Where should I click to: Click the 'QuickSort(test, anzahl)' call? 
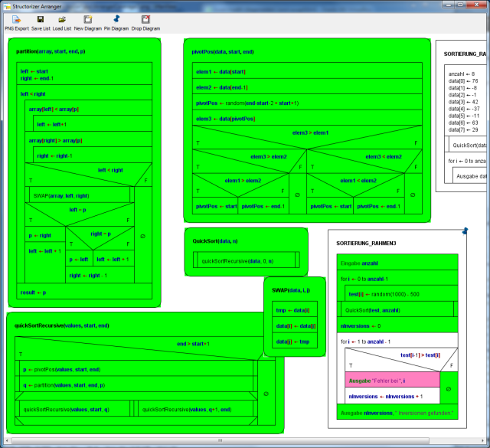click(397, 309)
